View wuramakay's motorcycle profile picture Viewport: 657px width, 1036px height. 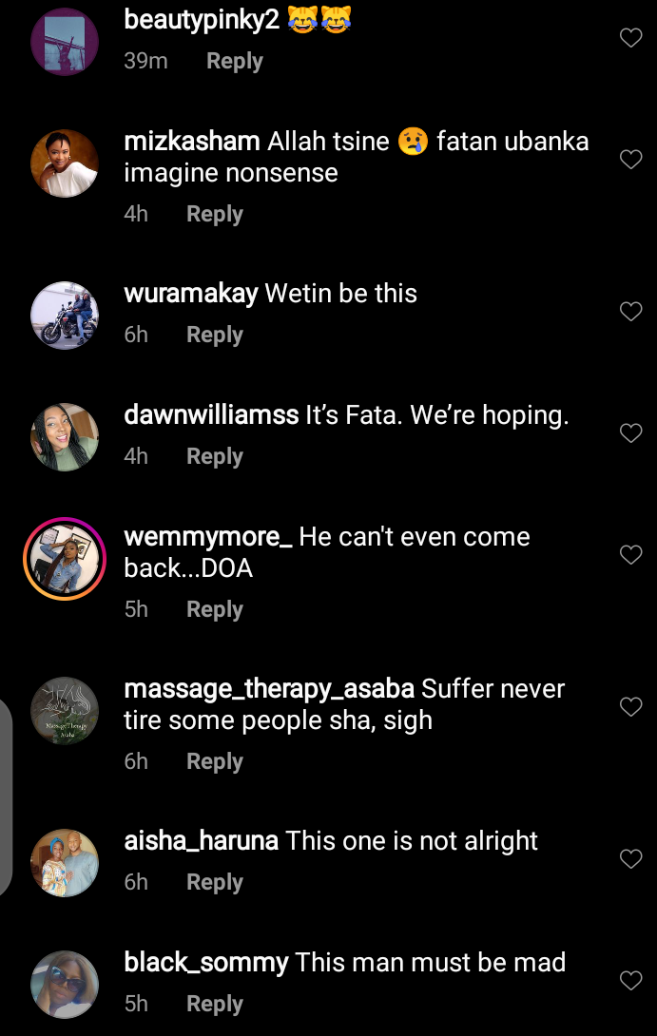coord(65,316)
